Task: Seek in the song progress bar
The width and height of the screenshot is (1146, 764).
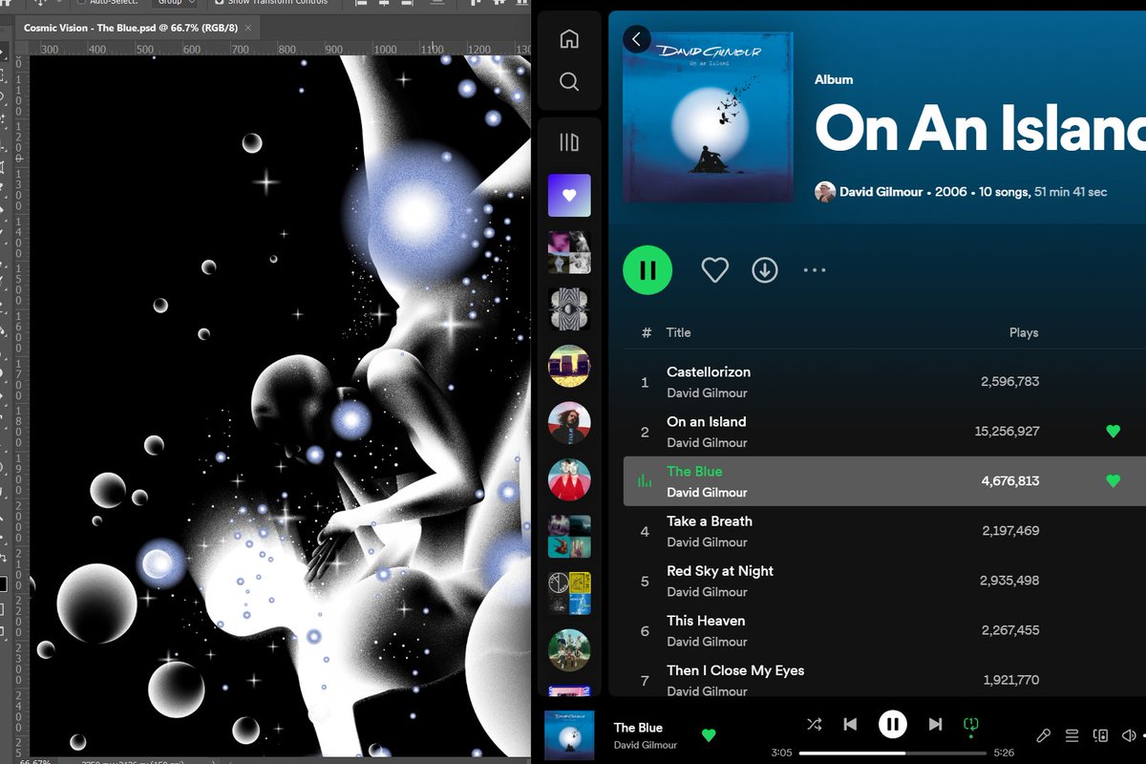Action: 894,753
